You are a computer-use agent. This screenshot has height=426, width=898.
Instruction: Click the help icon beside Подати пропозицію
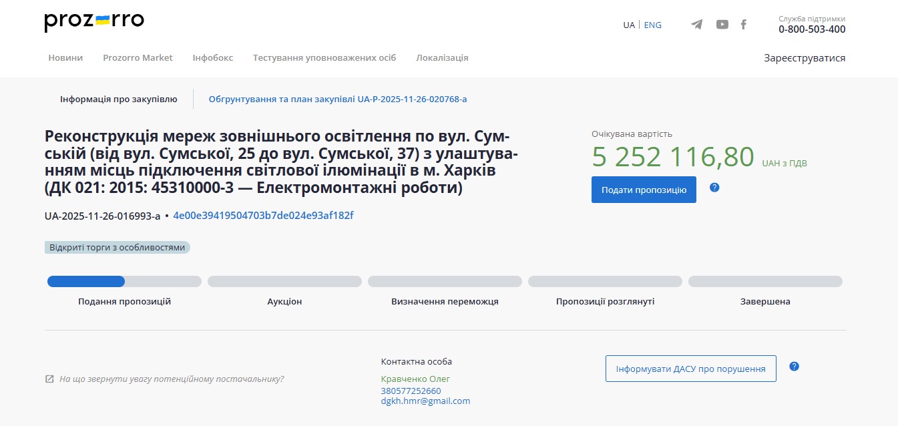pyautogui.click(x=714, y=188)
